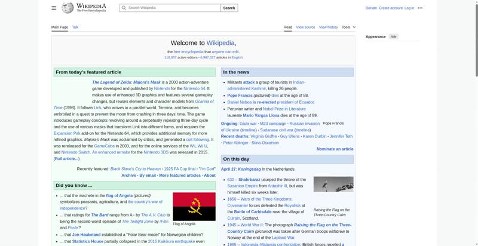The height and width of the screenshot is (246, 478).
Task: Click the Search button
Action: click(x=229, y=8)
